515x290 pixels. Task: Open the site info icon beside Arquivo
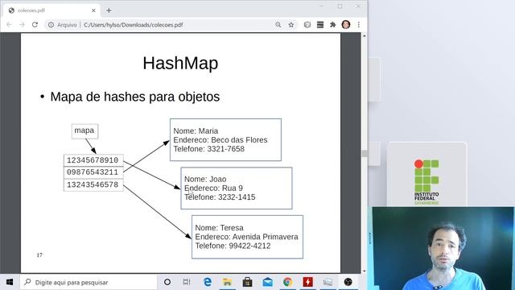pos(51,25)
